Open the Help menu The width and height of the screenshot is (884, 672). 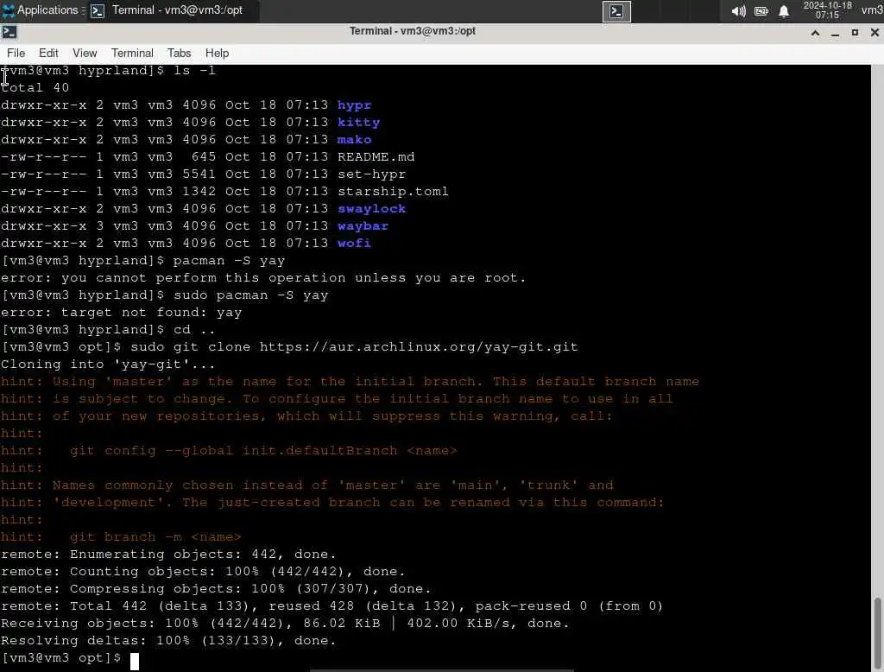(217, 53)
